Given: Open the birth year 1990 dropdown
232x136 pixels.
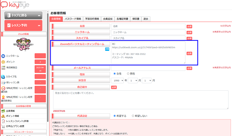Looking at the screenshot, I should coord(118,81).
